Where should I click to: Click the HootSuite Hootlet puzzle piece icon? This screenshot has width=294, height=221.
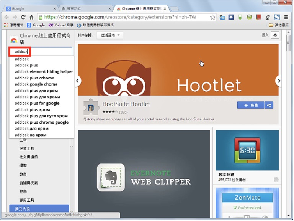[x=91, y=107]
